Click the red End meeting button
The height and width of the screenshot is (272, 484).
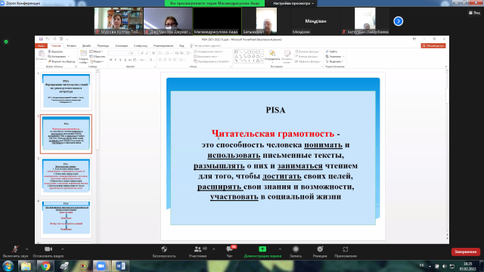coord(466,252)
